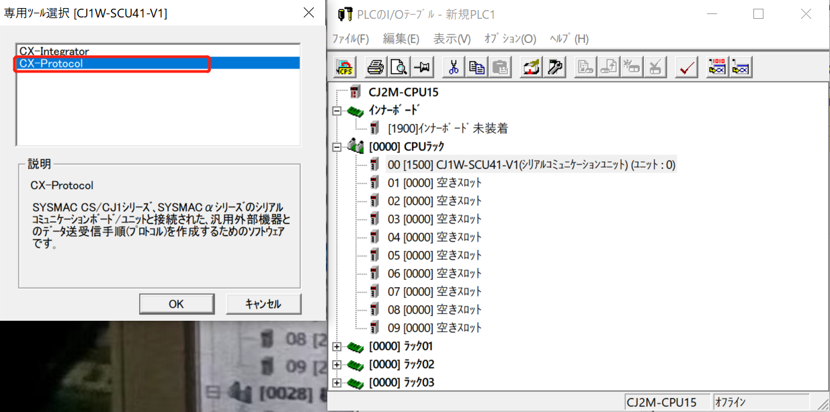Image resolution: width=830 pixels, height=412 pixels.
Task: Open the オプション(O) menu
Action: pos(510,39)
